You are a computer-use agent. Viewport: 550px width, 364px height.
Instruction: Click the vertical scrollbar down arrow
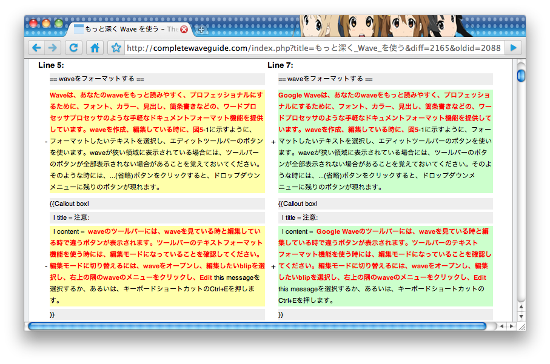coord(521,316)
